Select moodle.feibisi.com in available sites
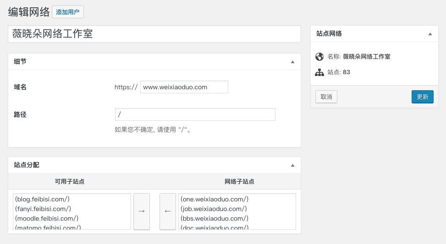 [47, 218]
